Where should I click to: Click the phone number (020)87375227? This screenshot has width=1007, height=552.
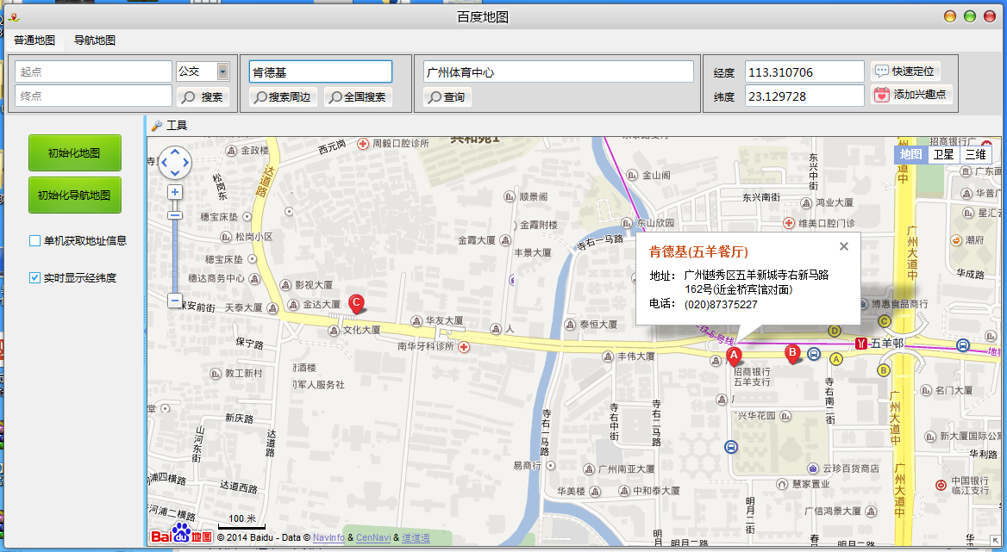point(721,305)
